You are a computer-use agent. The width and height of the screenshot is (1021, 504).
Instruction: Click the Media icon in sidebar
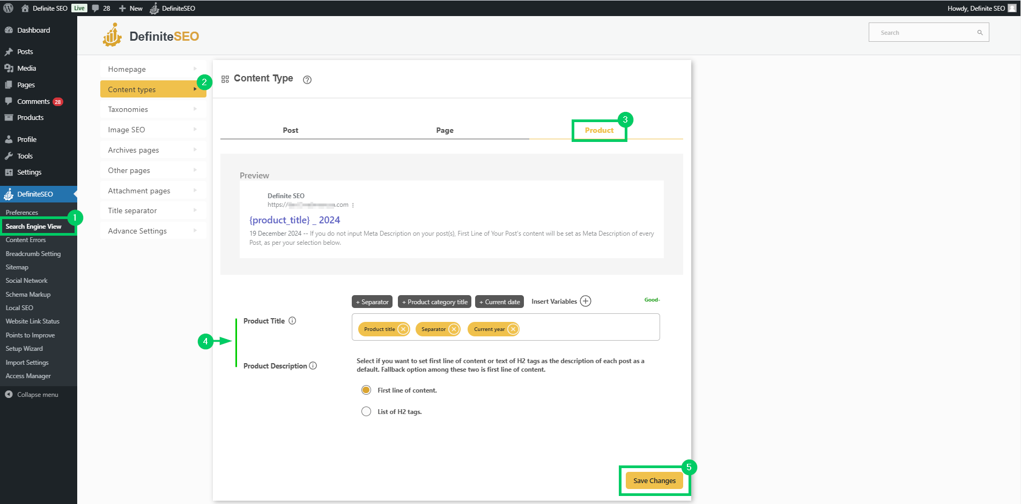[9, 68]
